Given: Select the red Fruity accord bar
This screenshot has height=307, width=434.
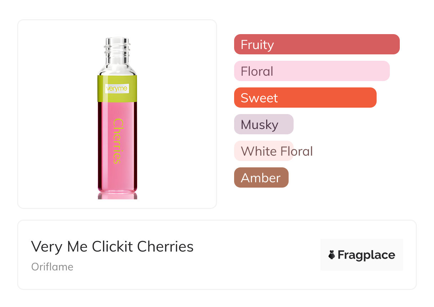Looking at the screenshot, I should tap(316, 44).
